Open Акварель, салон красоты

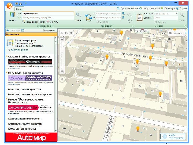tap(25, 124)
